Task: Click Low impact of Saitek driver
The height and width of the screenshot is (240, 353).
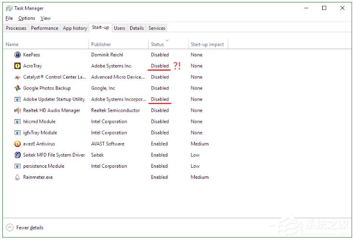Action: pos(195,155)
